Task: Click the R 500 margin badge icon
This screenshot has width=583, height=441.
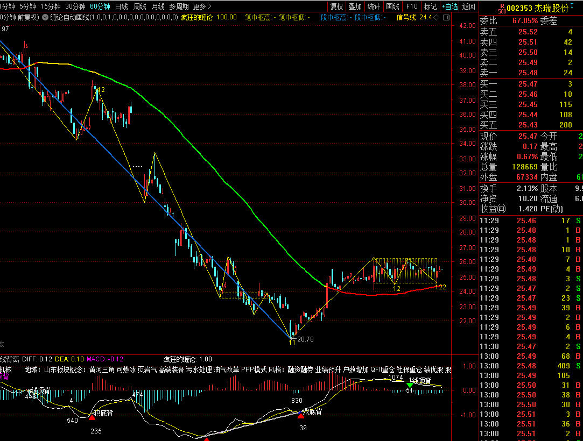Action: pos(502,8)
